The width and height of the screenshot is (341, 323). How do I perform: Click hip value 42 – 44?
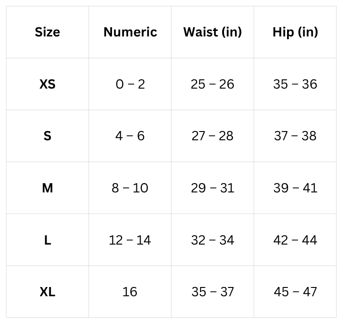(x=295, y=240)
